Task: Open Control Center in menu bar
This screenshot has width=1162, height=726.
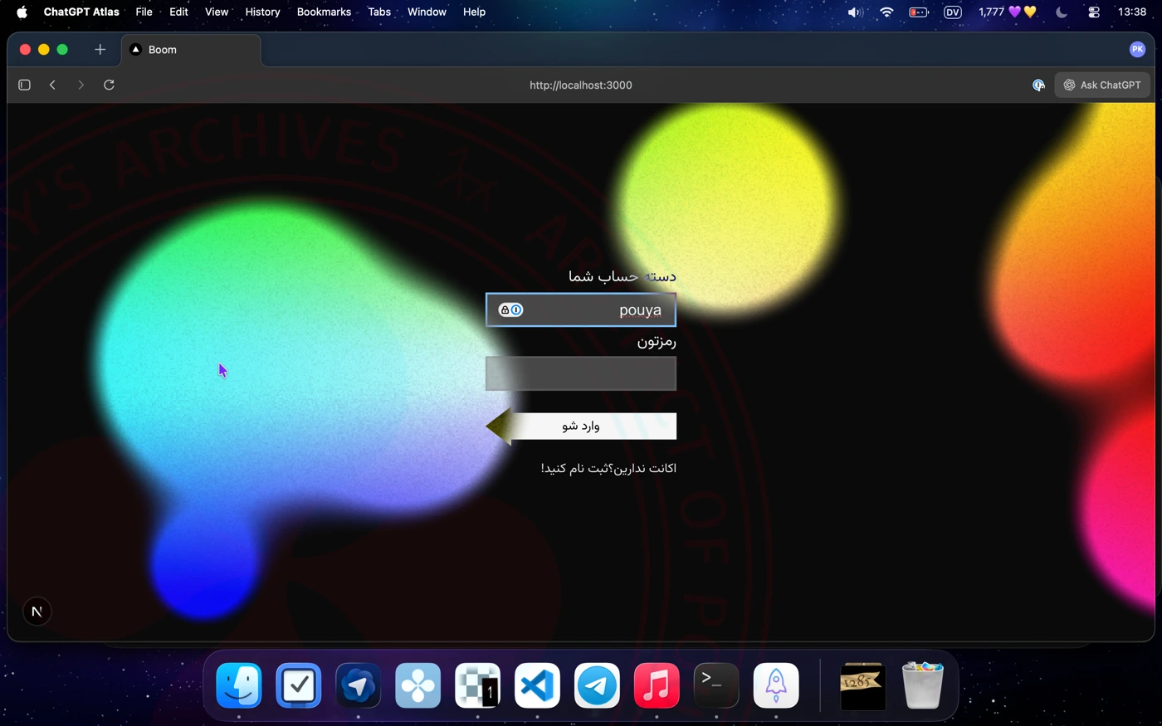Action: pyautogui.click(x=1094, y=12)
